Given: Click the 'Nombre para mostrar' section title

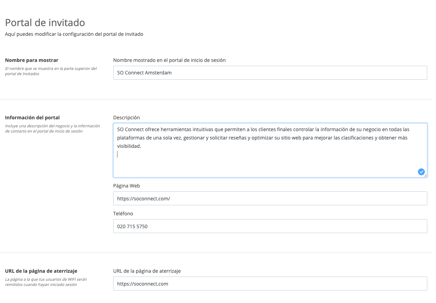Looking at the screenshot, I should click(32, 60).
